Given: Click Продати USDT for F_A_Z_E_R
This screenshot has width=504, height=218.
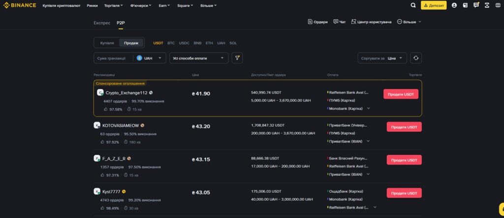Looking at the screenshot, I should click(x=404, y=160).
